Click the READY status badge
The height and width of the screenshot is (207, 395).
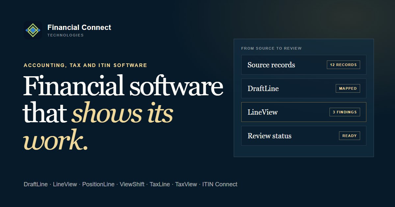point(350,136)
